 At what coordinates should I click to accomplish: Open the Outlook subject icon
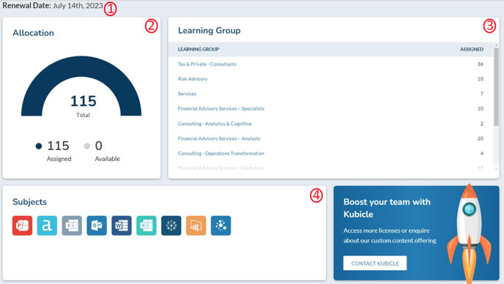point(97,225)
